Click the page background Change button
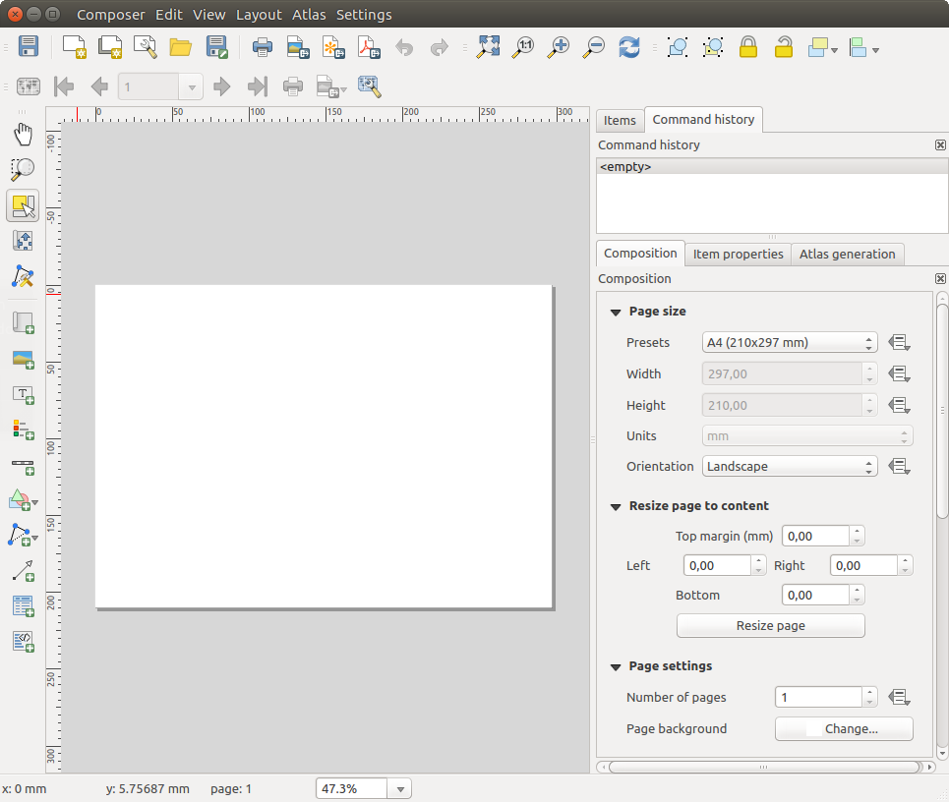The image size is (949, 802). pos(844,729)
